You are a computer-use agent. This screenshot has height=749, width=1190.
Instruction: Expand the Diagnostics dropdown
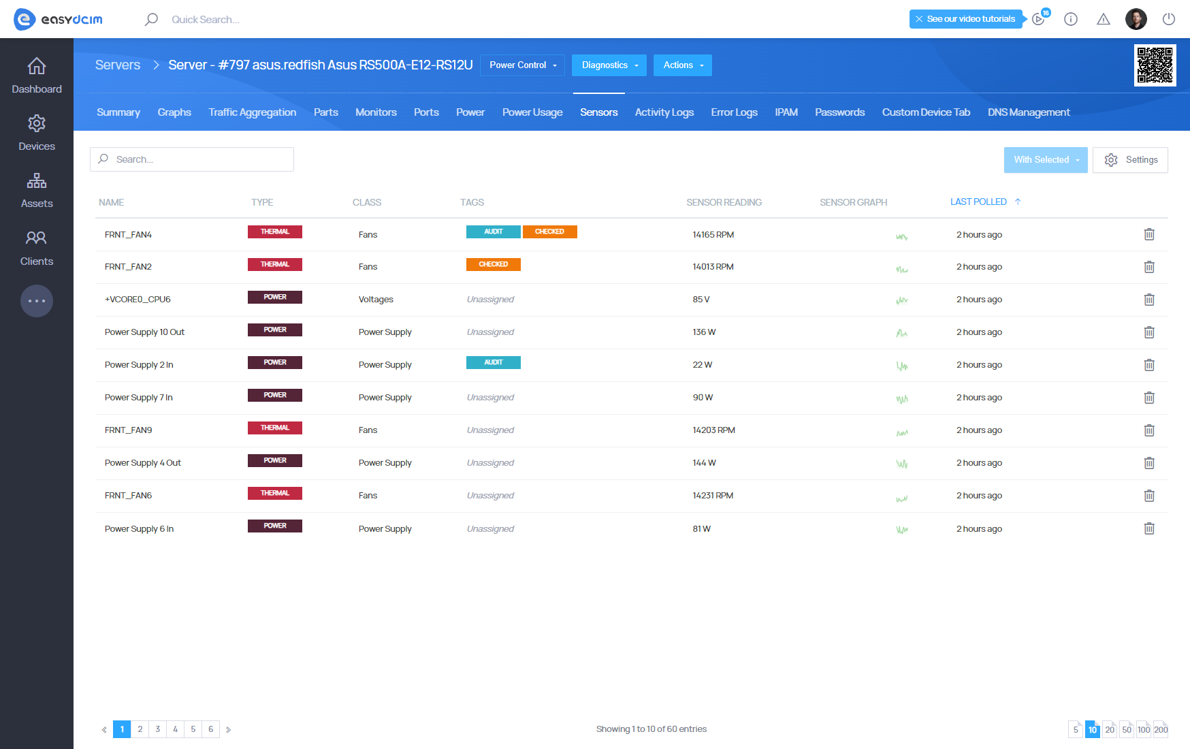609,65
